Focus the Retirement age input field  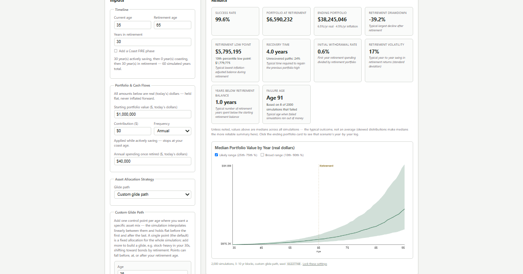[173, 25]
